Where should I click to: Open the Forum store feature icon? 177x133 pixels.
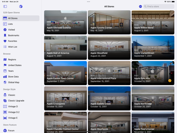tap(5, 131)
